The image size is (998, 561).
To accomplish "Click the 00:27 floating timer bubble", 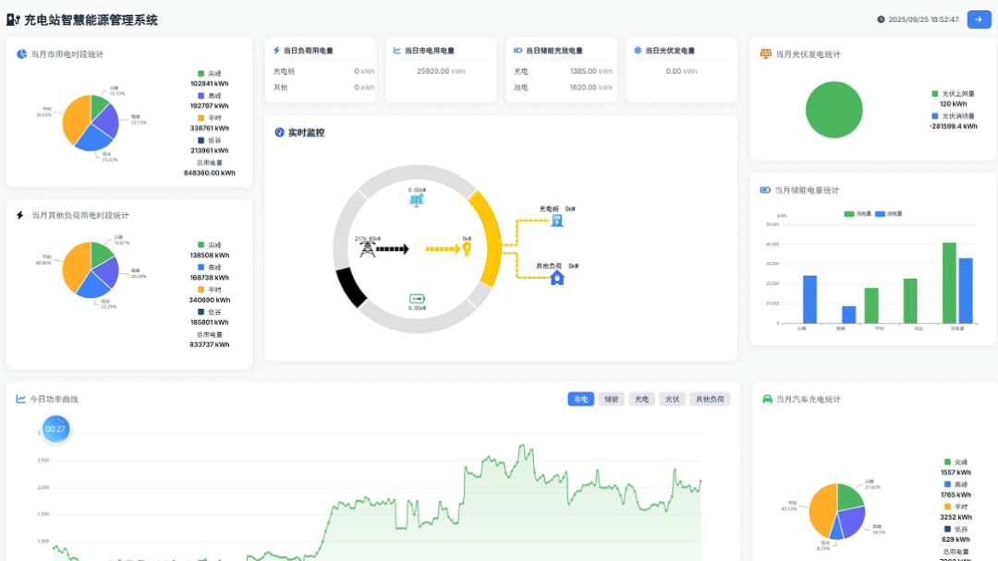I will pos(55,429).
